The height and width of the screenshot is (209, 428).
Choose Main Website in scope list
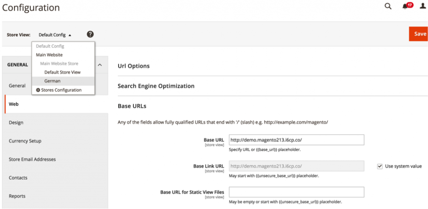coord(49,55)
